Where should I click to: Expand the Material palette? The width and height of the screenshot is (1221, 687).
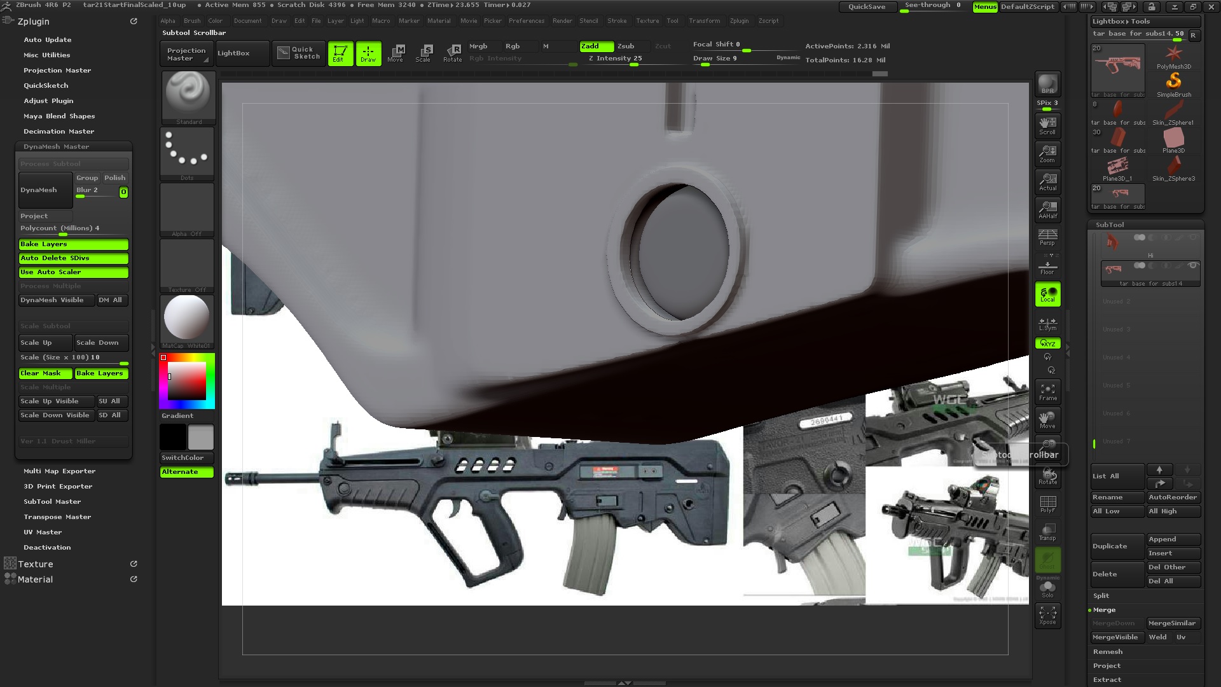[x=36, y=579]
